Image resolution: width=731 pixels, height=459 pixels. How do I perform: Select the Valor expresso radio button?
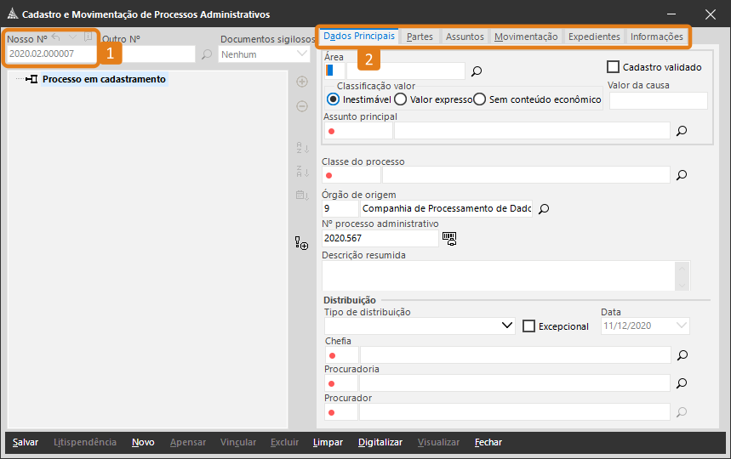(x=400, y=99)
